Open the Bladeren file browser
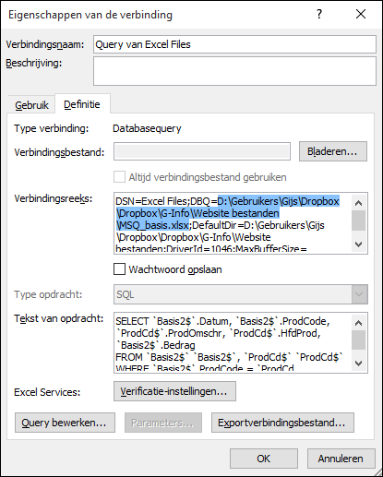 (333, 151)
